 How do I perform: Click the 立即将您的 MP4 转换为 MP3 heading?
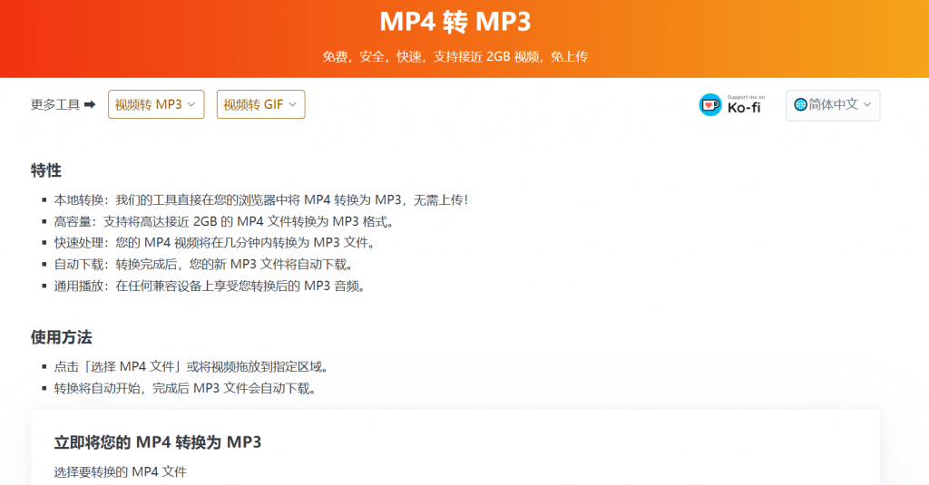click(158, 442)
